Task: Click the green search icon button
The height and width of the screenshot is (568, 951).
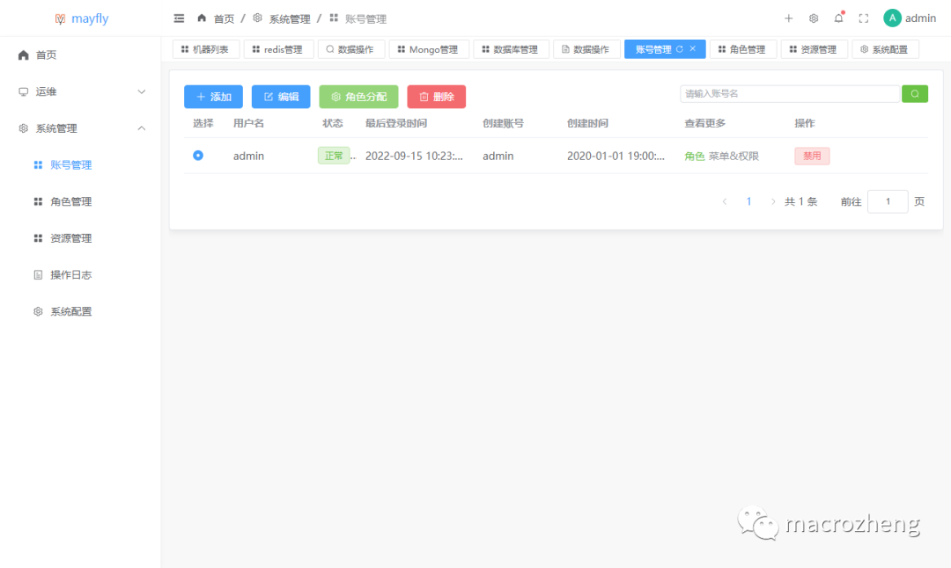Action: [x=914, y=94]
